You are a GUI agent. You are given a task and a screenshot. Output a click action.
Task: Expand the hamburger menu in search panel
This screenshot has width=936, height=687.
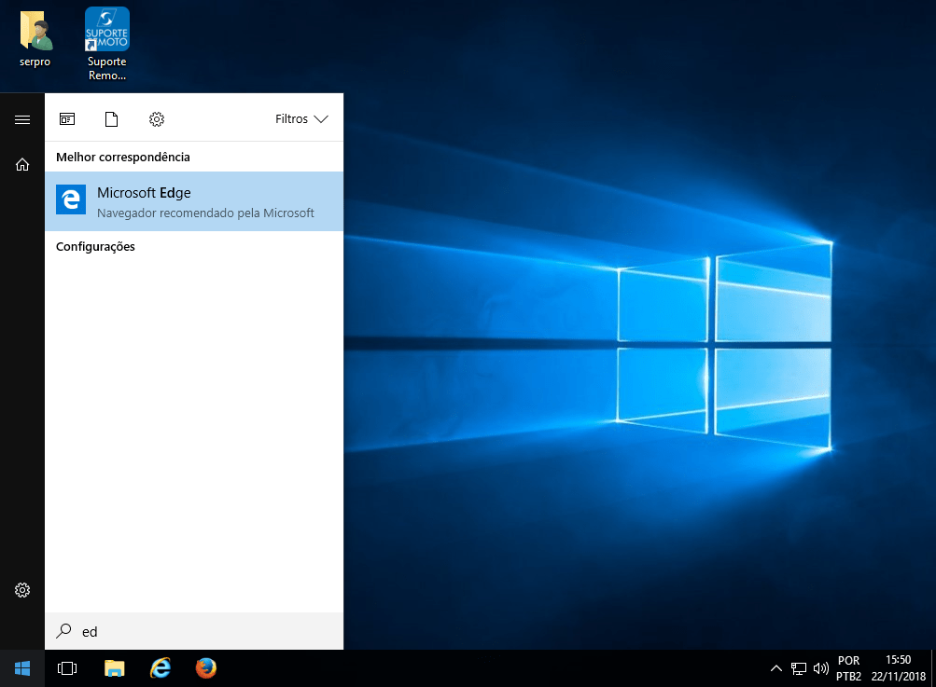(x=22, y=119)
